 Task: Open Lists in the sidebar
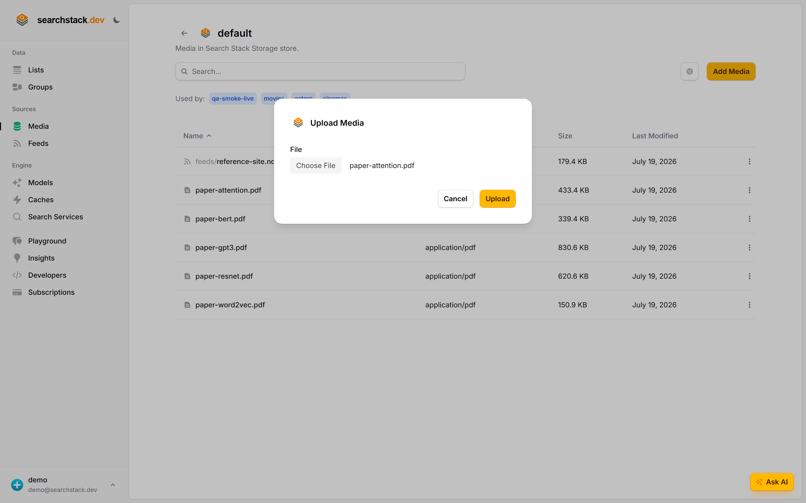click(x=36, y=70)
